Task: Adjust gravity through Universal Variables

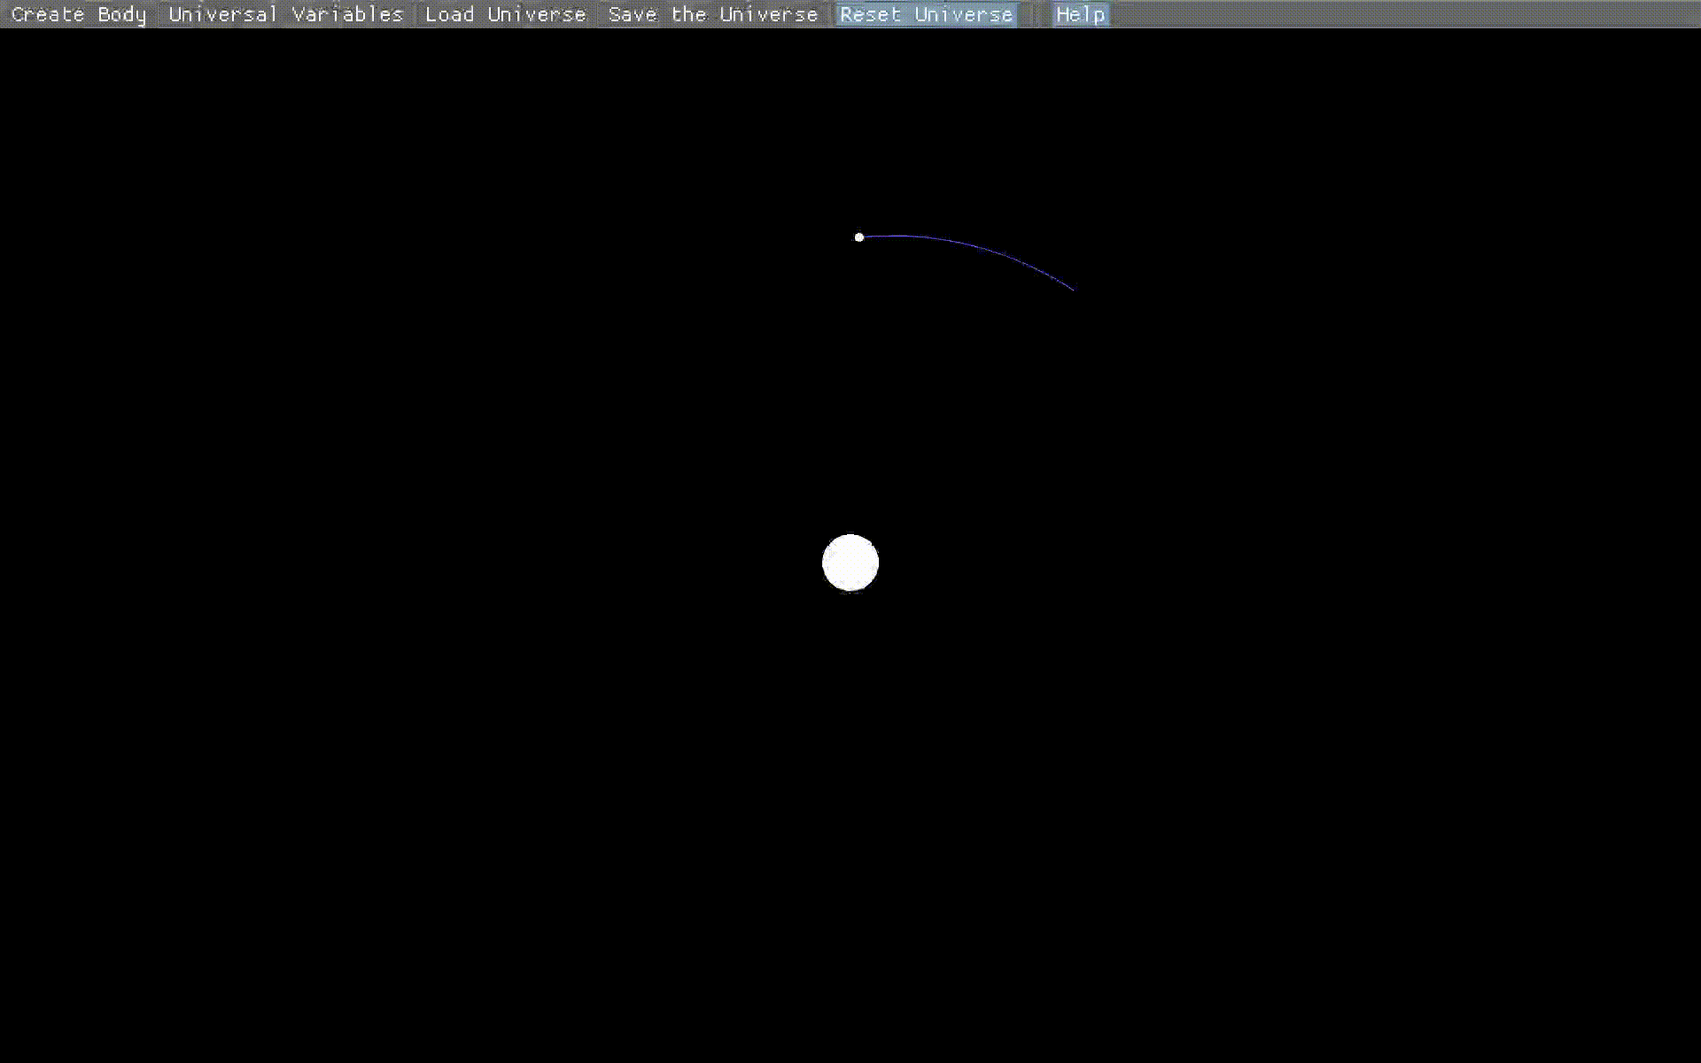Action: (285, 14)
